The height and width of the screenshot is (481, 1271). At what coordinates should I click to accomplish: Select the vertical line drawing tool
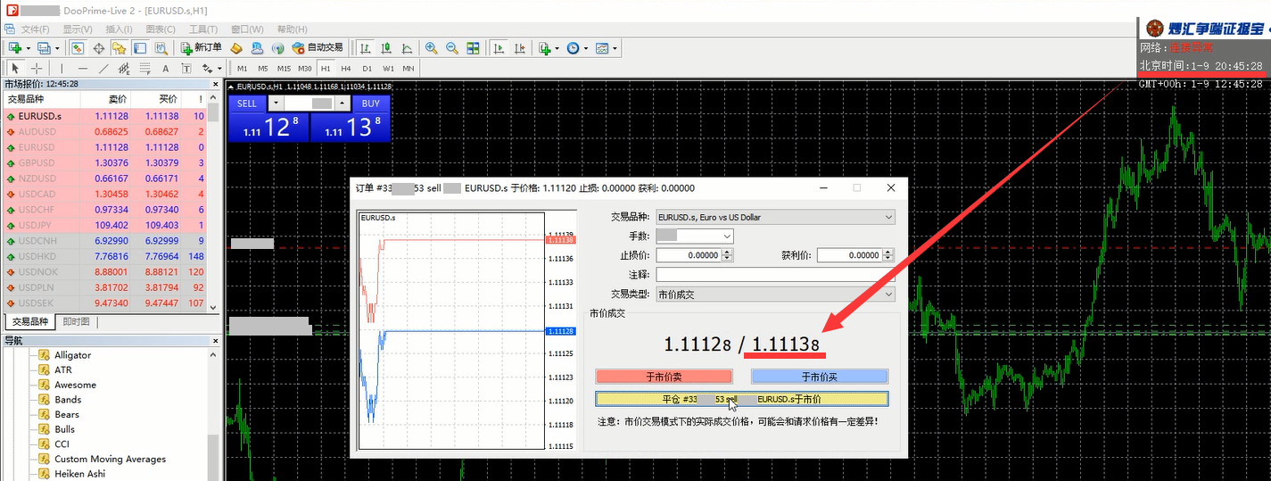click(x=62, y=68)
